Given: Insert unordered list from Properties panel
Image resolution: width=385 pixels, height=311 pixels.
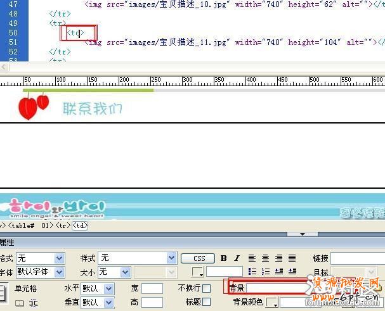Looking at the screenshot, I should 252,272.
